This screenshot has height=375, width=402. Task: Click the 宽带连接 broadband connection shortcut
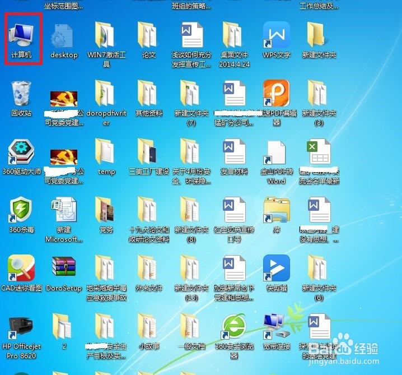(277, 326)
